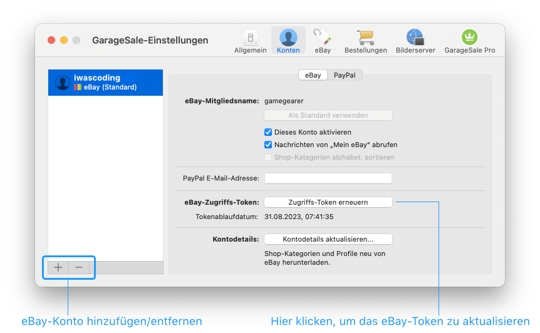Click the iwascoding account avatar icon
Screen dimensions: 540x333
click(63, 83)
